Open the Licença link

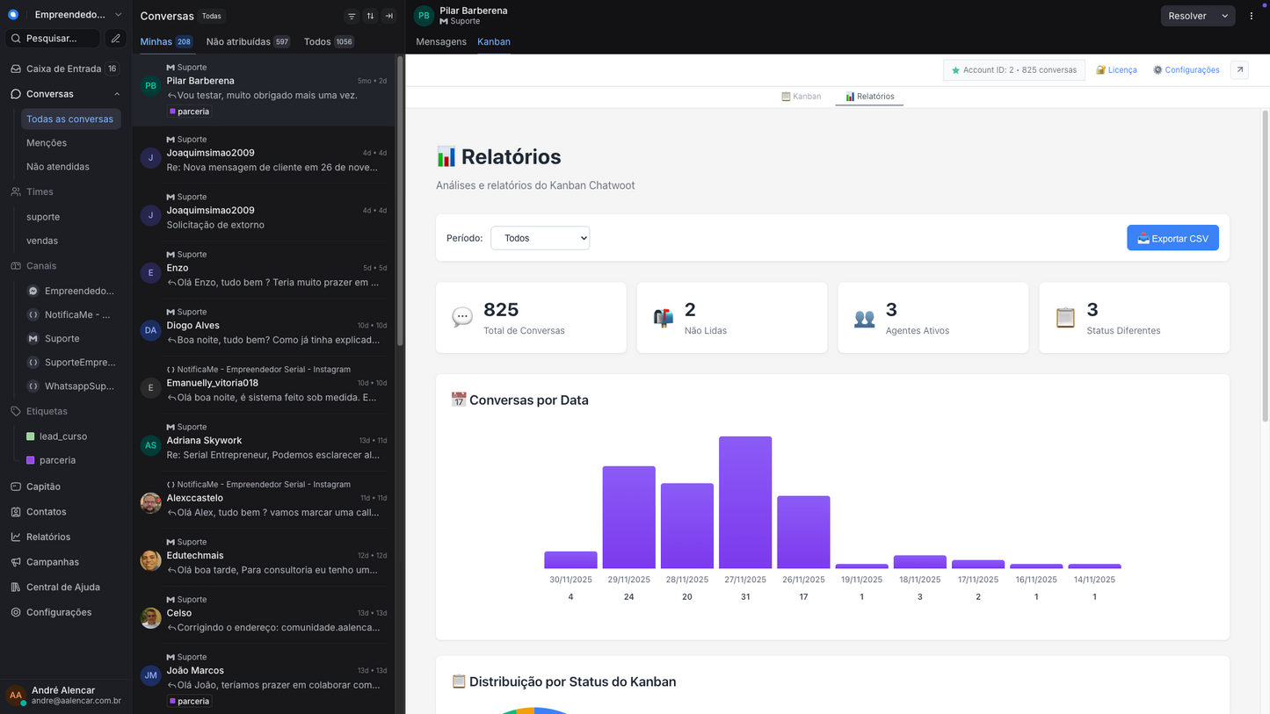pyautogui.click(x=1116, y=69)
